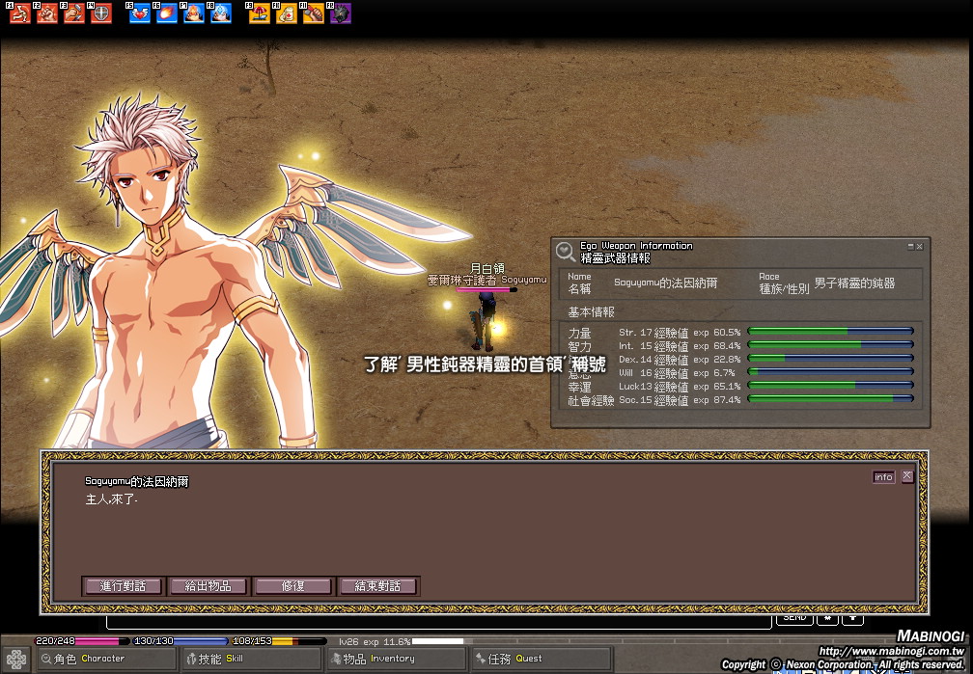
Task: Minimize the Ego Weapon Information window
Action: pos(910,246)
